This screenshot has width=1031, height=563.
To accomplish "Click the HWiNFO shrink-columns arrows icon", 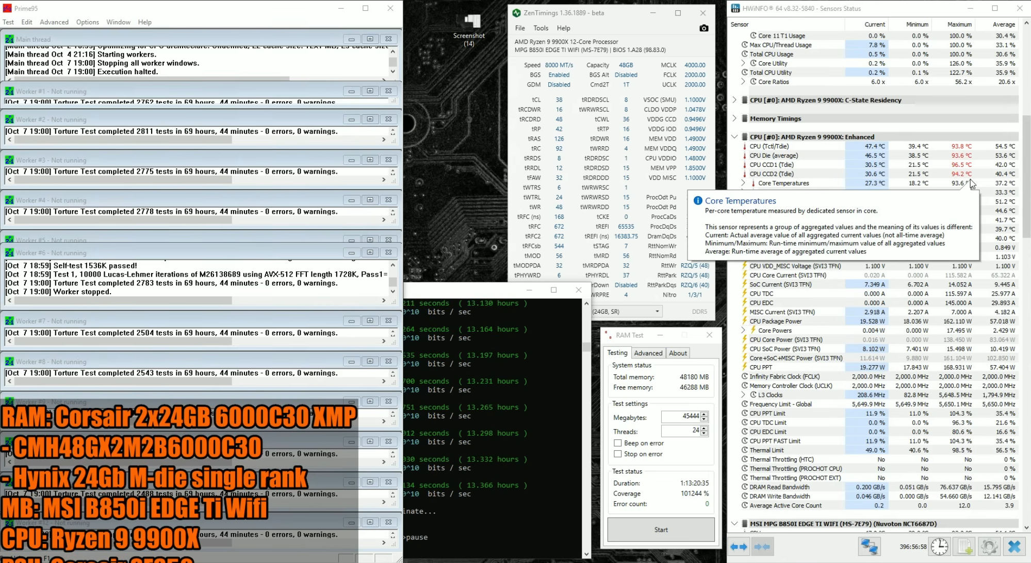I will pos(762,547).
